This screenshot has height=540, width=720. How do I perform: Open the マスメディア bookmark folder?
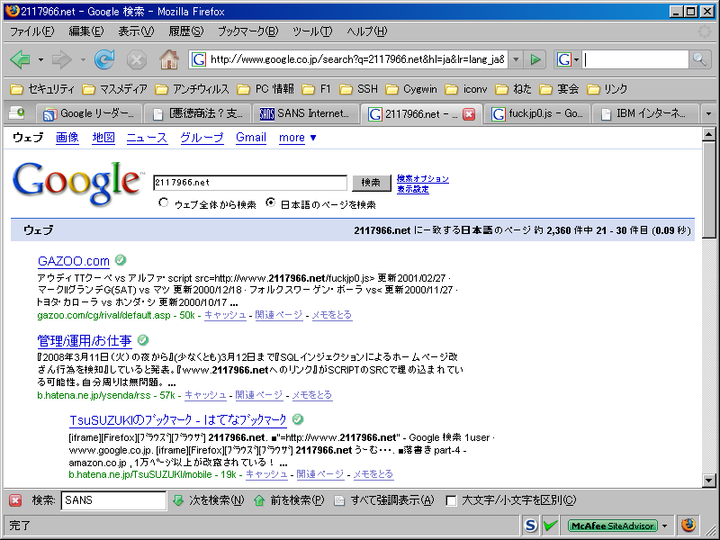pyautogui.click(x=115, y=88)
